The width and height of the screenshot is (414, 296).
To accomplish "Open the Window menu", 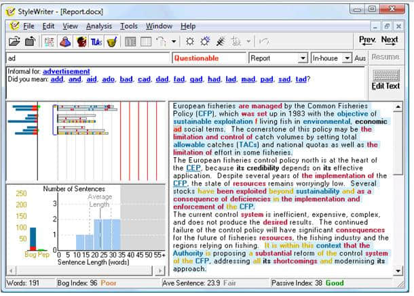I will click(159, 26).
